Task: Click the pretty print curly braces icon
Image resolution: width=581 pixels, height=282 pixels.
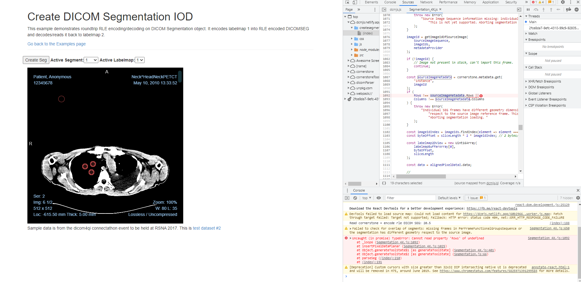Action: [384, 183]
